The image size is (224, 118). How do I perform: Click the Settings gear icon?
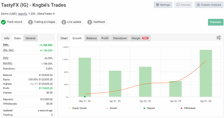pos(157,5)
